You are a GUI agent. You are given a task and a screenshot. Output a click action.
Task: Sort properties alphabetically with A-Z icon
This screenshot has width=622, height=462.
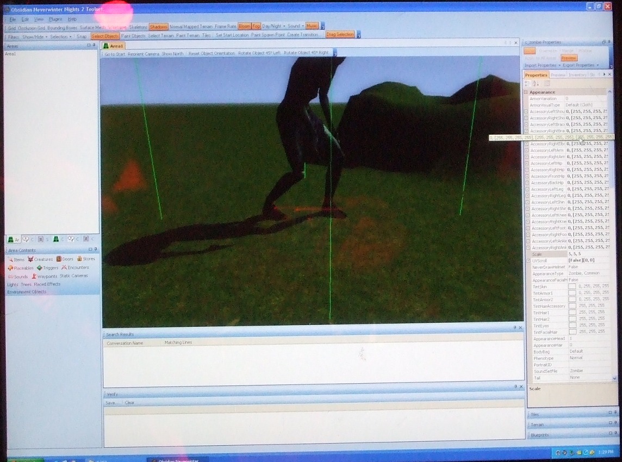(536, 84)
